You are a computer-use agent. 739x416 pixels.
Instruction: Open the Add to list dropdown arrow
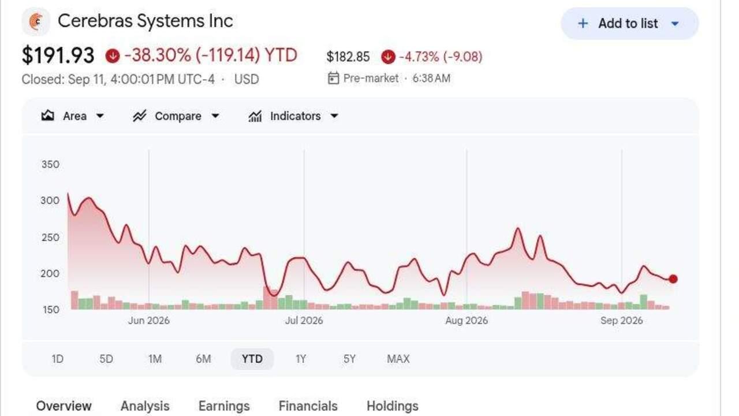tap(675, 24)
